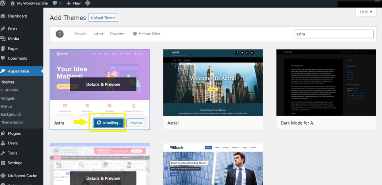
Task: Click the Add Themes page heading
Action: click(x=68, y=18)
